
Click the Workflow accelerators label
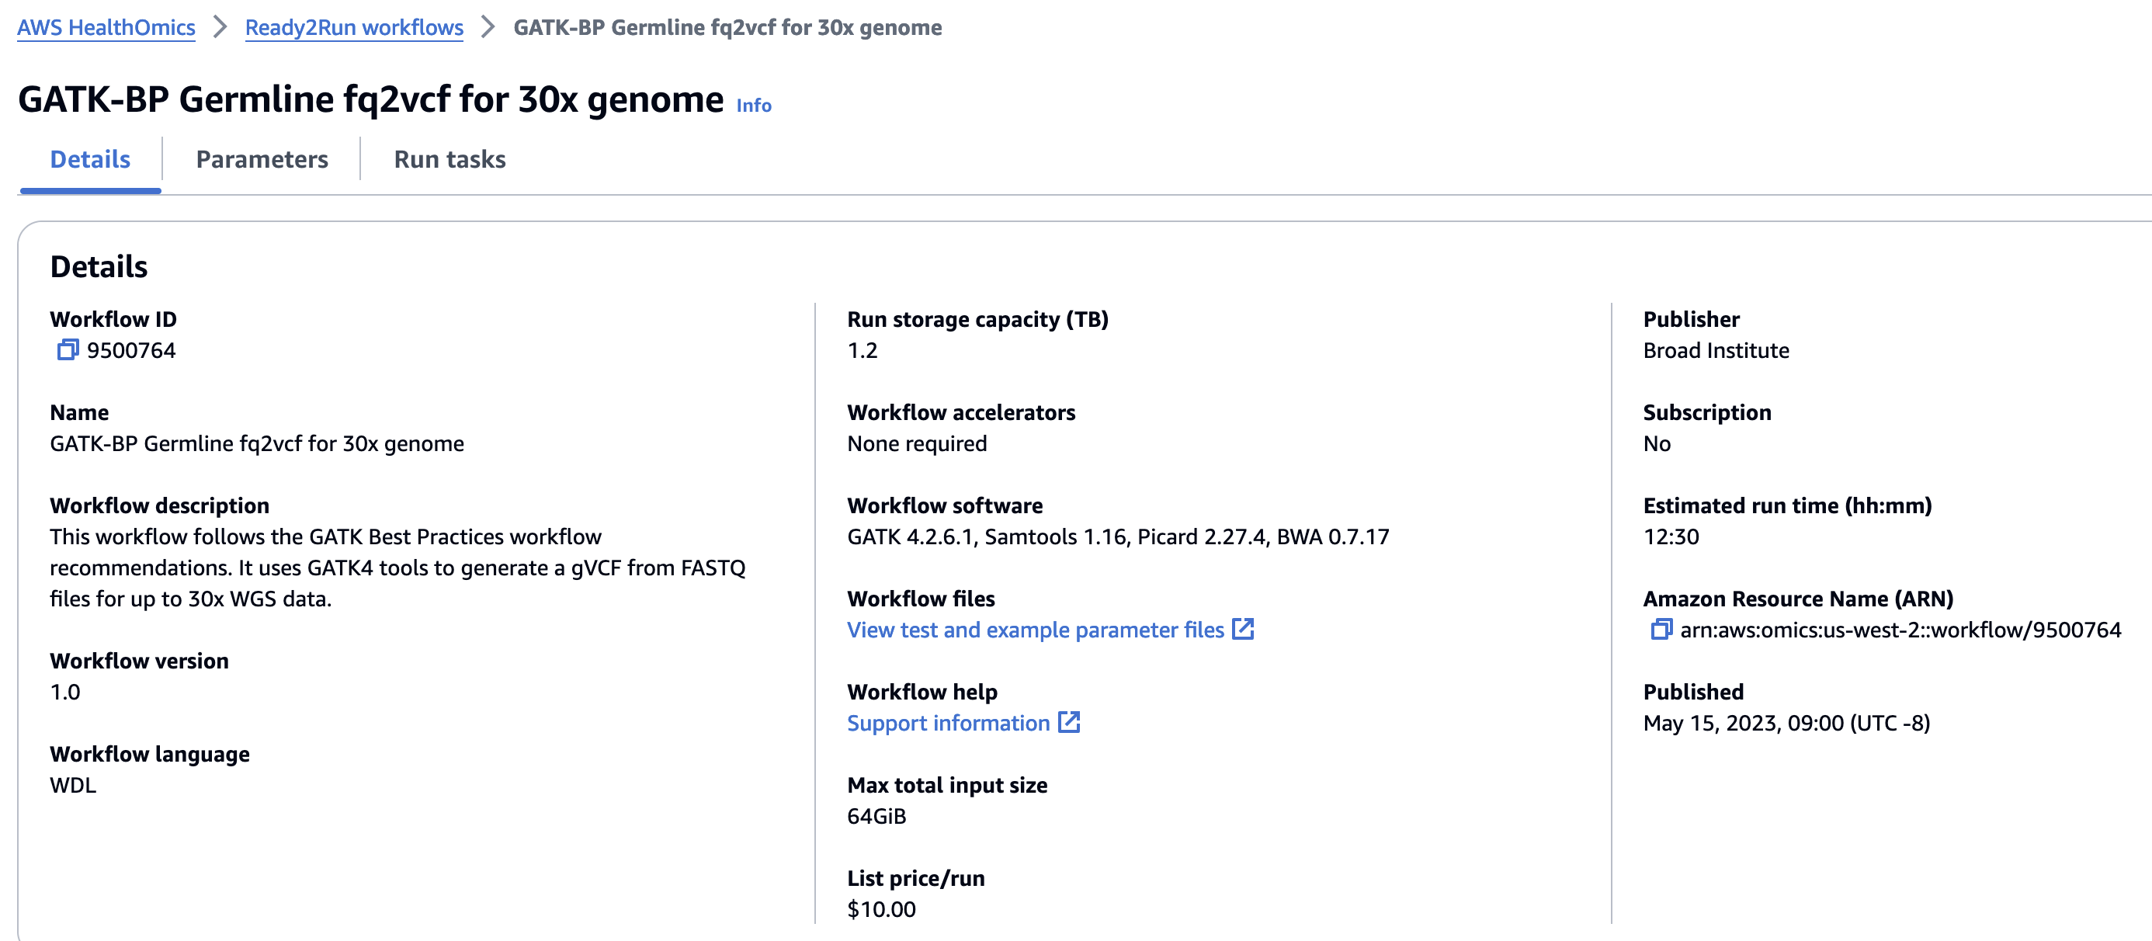pos(961,412)
